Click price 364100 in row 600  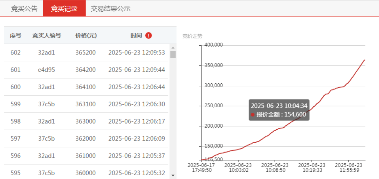pyautogui.click(x=86, y=87)
